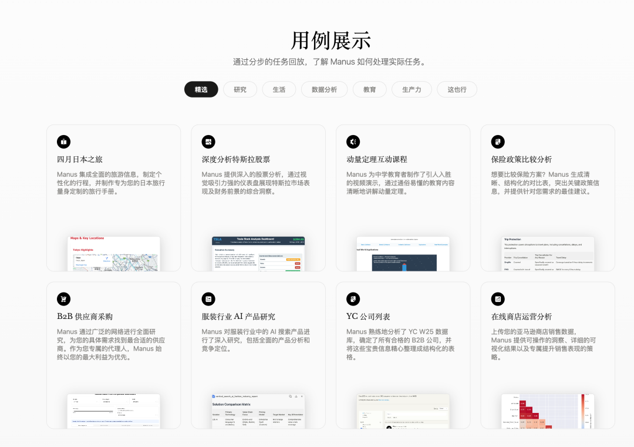The image size is (634, 447).
Task: Click the B2B 供应商采购 cart icon
Action: [x=63, y=299]
